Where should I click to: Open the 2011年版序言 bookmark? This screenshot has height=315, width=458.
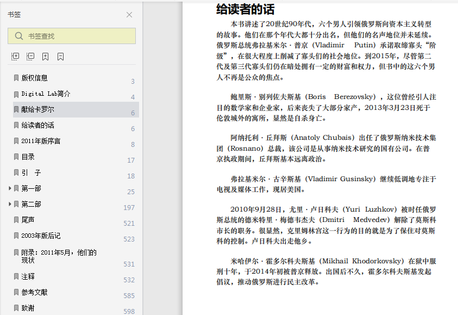pyautogui.click(x=41, y=141)
